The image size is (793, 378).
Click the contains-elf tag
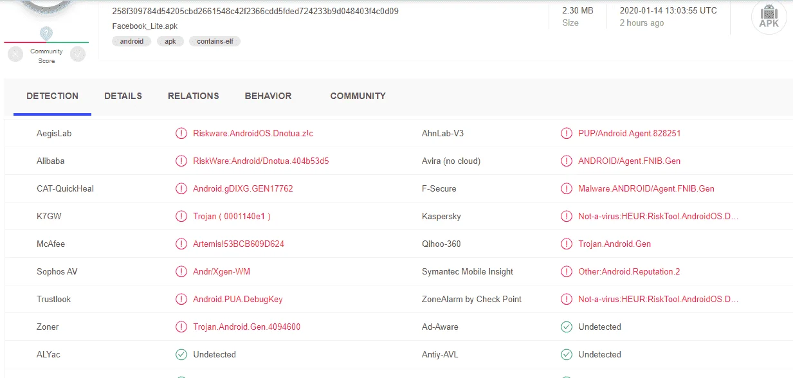click(215, 41)
